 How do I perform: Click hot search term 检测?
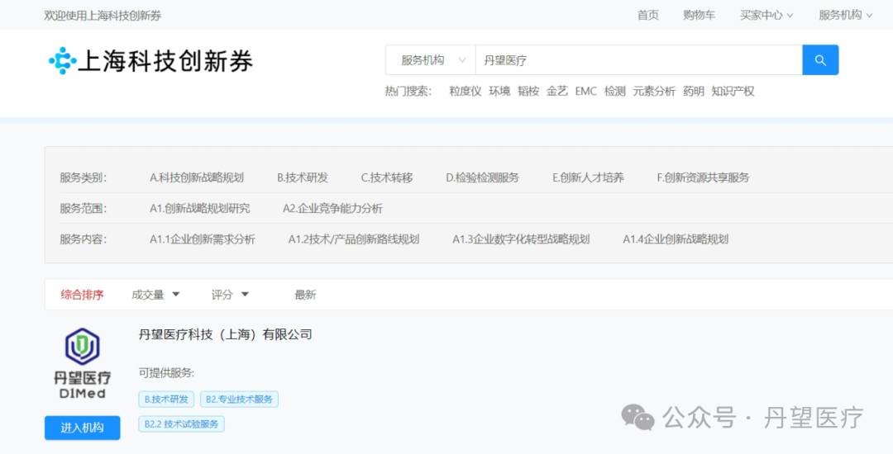pos(615,92)
